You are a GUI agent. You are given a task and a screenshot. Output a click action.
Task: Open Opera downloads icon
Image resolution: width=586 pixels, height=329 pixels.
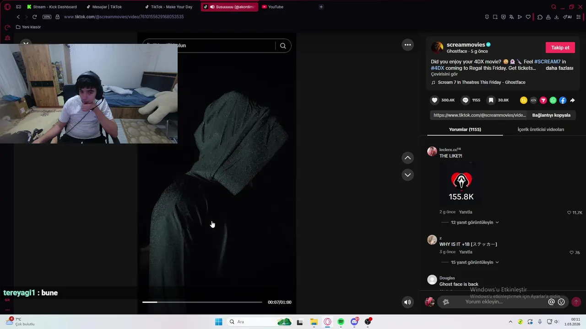[556, 17]
